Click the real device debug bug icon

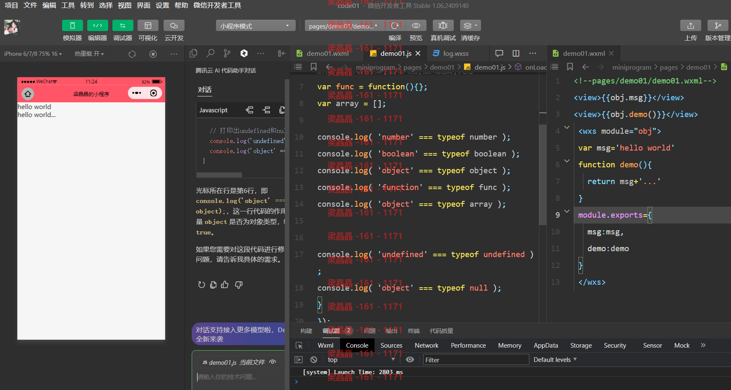click(x=443, y=26)
